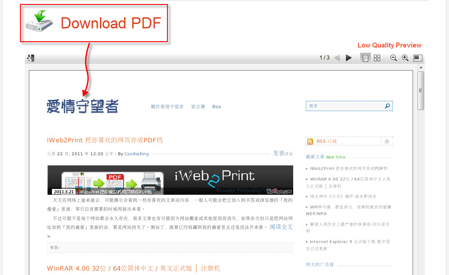This screenshot has width=449, height=275.
Task: Open the Box menu item
Action: 217,107
